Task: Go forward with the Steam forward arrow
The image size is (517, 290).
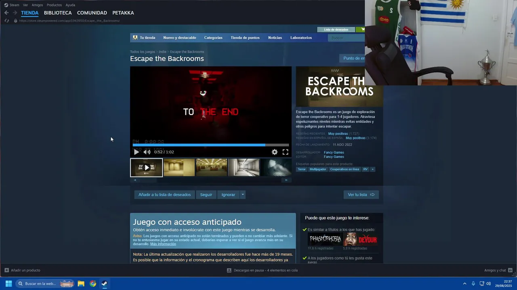Action: [x=15, y=13]
